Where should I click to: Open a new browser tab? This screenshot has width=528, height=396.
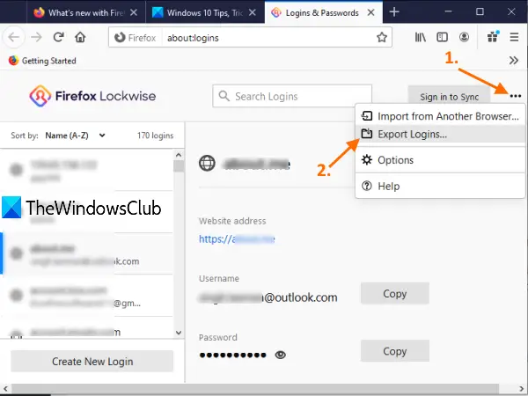[394, 12]
